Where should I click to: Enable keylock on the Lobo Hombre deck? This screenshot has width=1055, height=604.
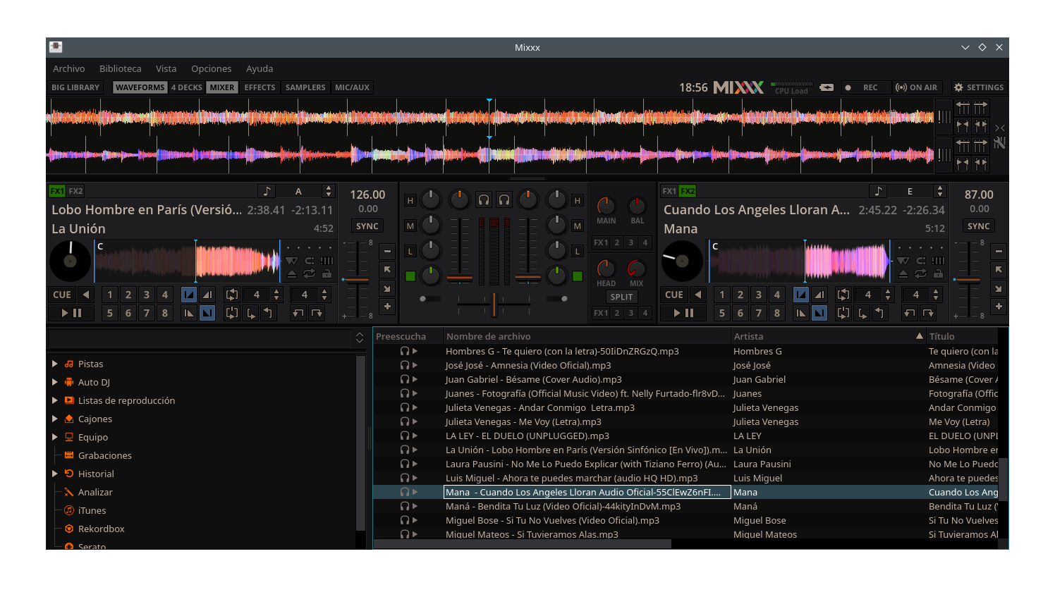coord(327,273)
